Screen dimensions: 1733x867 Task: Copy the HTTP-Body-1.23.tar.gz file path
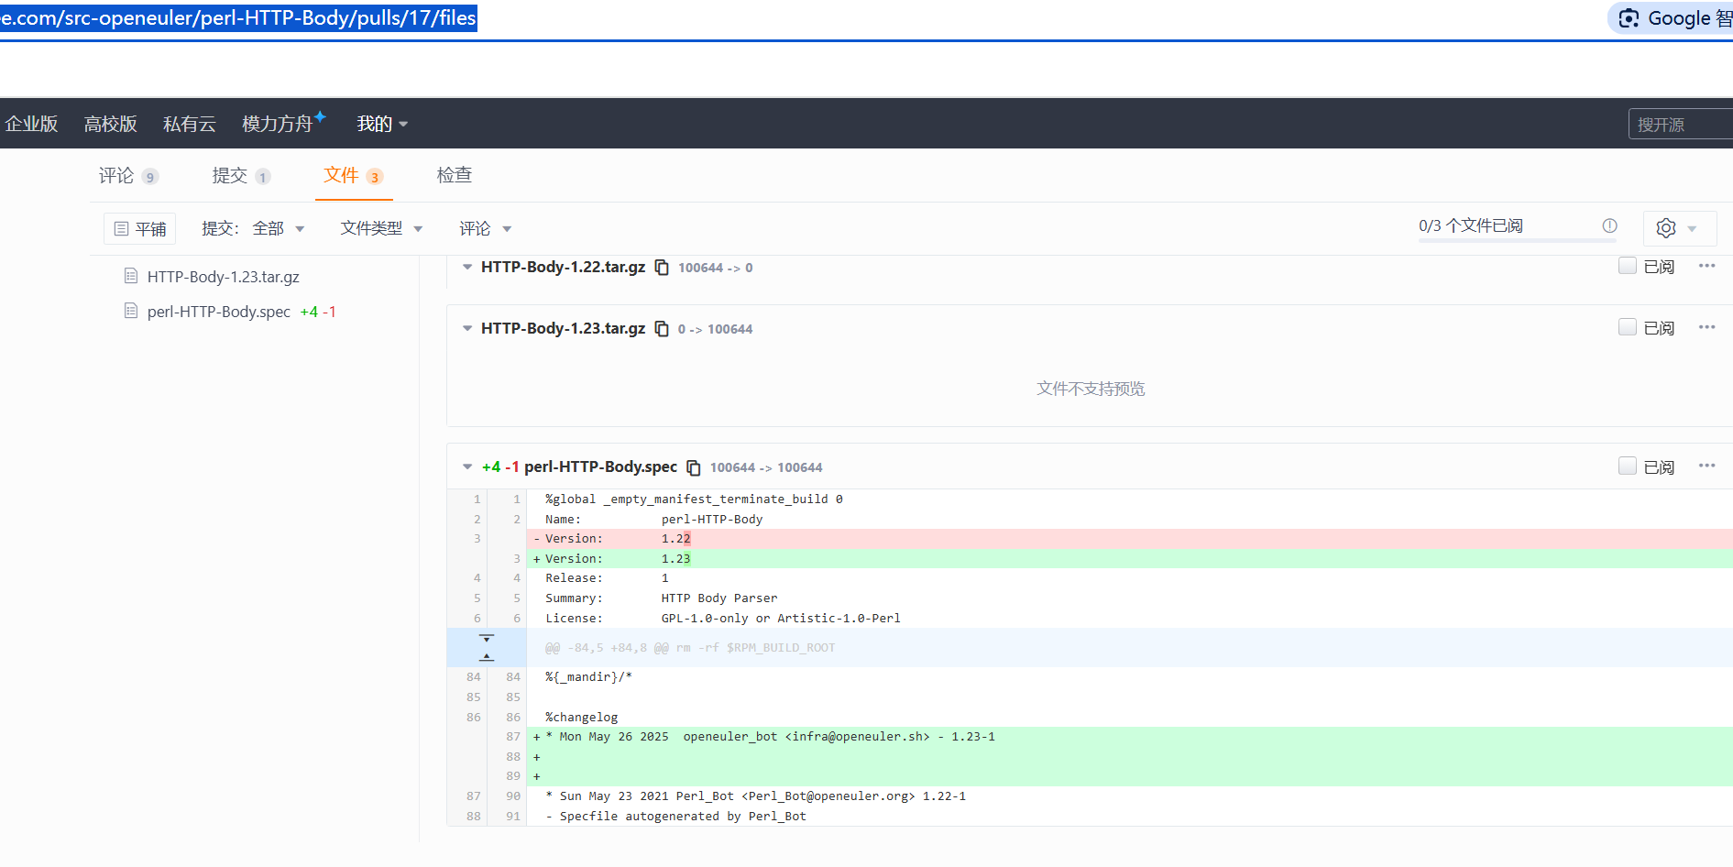[662, 329]
